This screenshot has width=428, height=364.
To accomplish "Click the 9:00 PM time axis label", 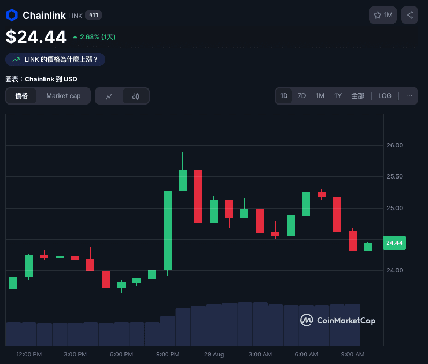I will (x=167, y=354).
